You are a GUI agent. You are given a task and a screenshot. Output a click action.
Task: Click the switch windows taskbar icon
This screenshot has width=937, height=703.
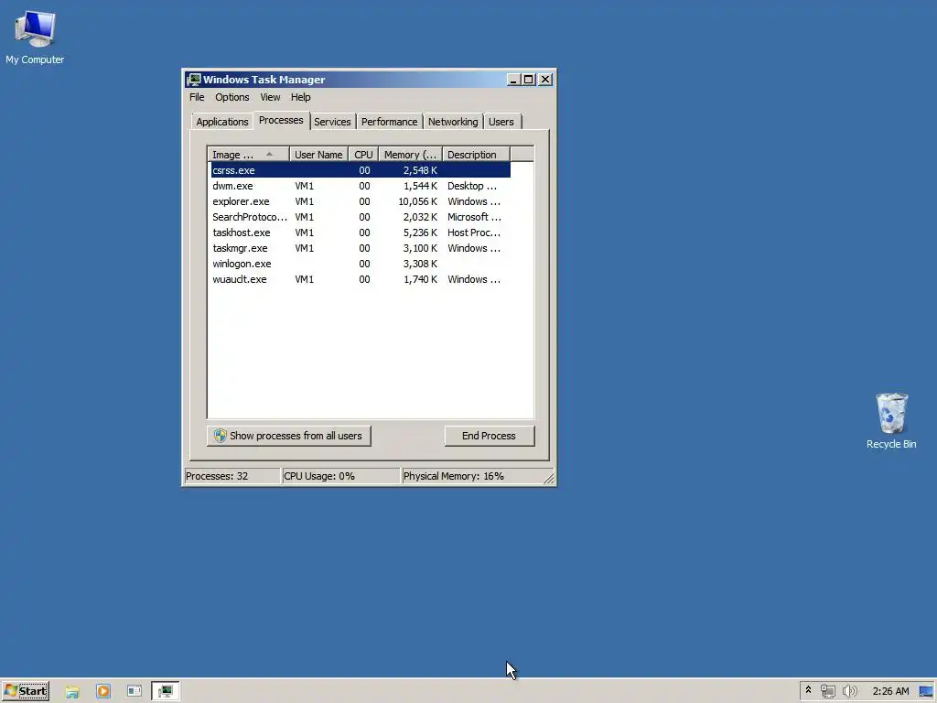tap(135, 691)
